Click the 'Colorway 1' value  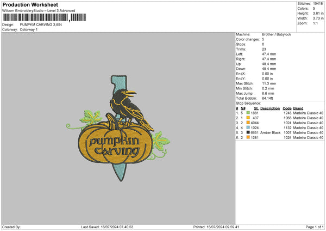[29, 29]
